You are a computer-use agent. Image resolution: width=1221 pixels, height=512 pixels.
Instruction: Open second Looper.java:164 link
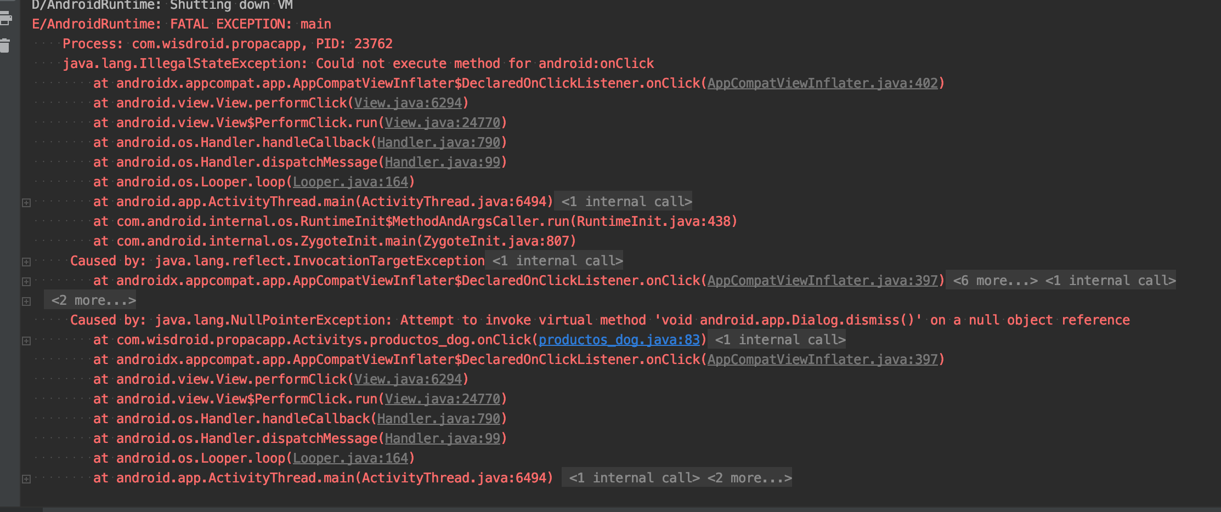pos(351,458)
